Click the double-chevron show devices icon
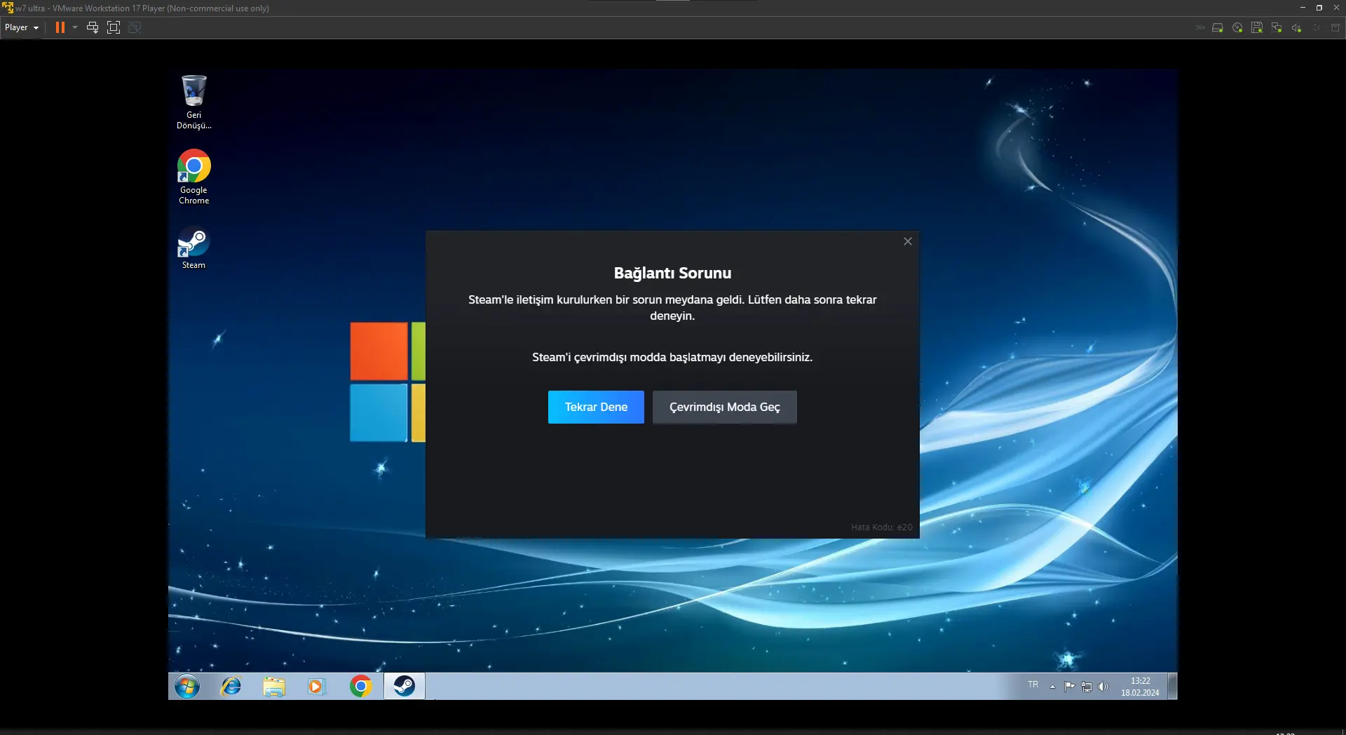1346x735 pixels. (1199, 27)
